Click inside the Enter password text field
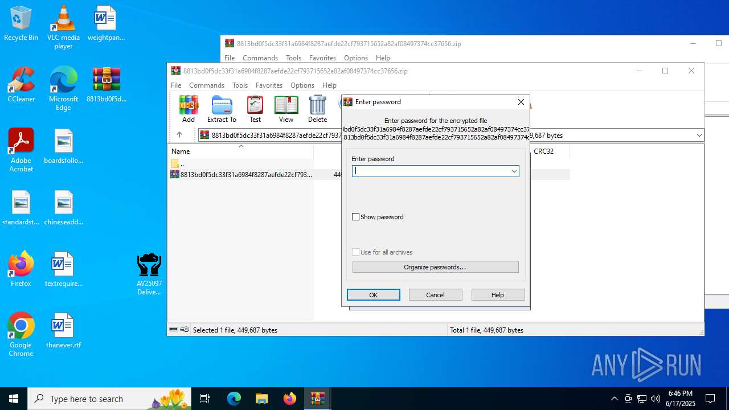The width and height of the screenshot is (729, 410). (431, 171)
